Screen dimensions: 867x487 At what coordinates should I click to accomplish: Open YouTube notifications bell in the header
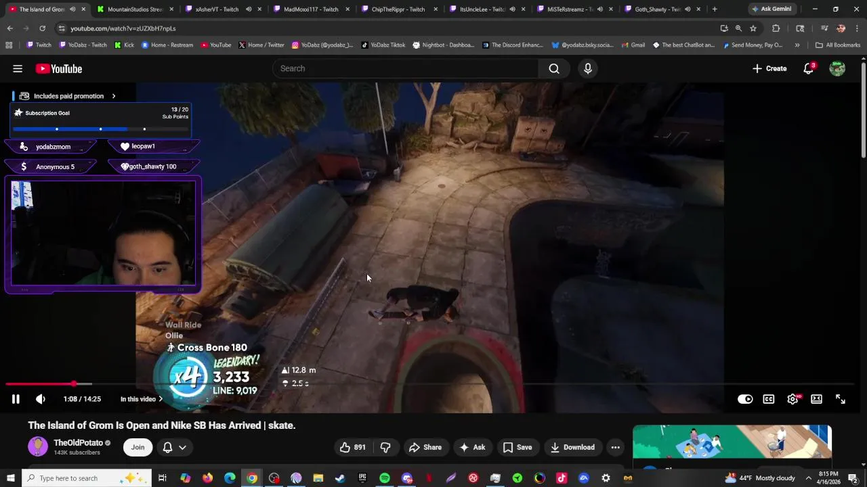[809, 68]
